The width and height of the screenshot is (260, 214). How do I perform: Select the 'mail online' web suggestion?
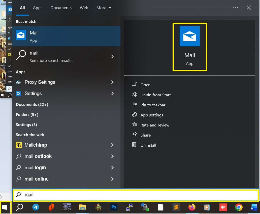pos(66,179)
